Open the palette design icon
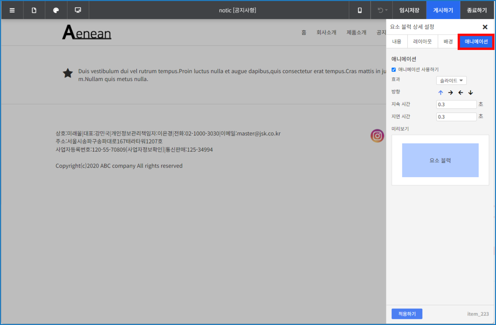 (56, 10)
